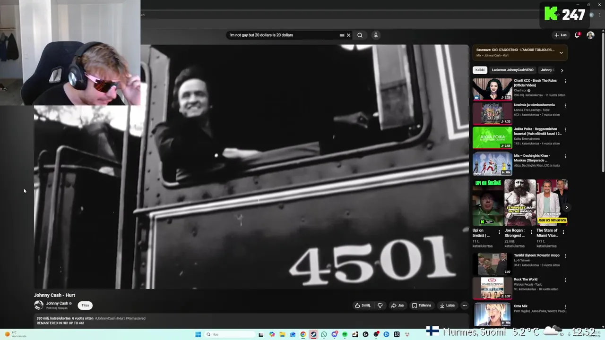
Task: Show next shorts with right arrow
Action: (x=566, y=207)
